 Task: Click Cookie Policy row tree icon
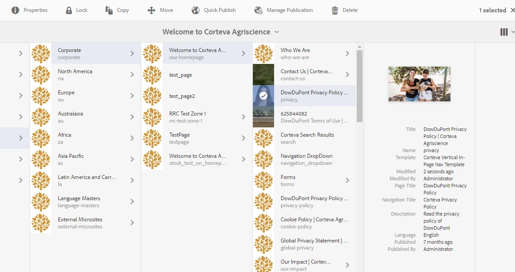[263, 223]
